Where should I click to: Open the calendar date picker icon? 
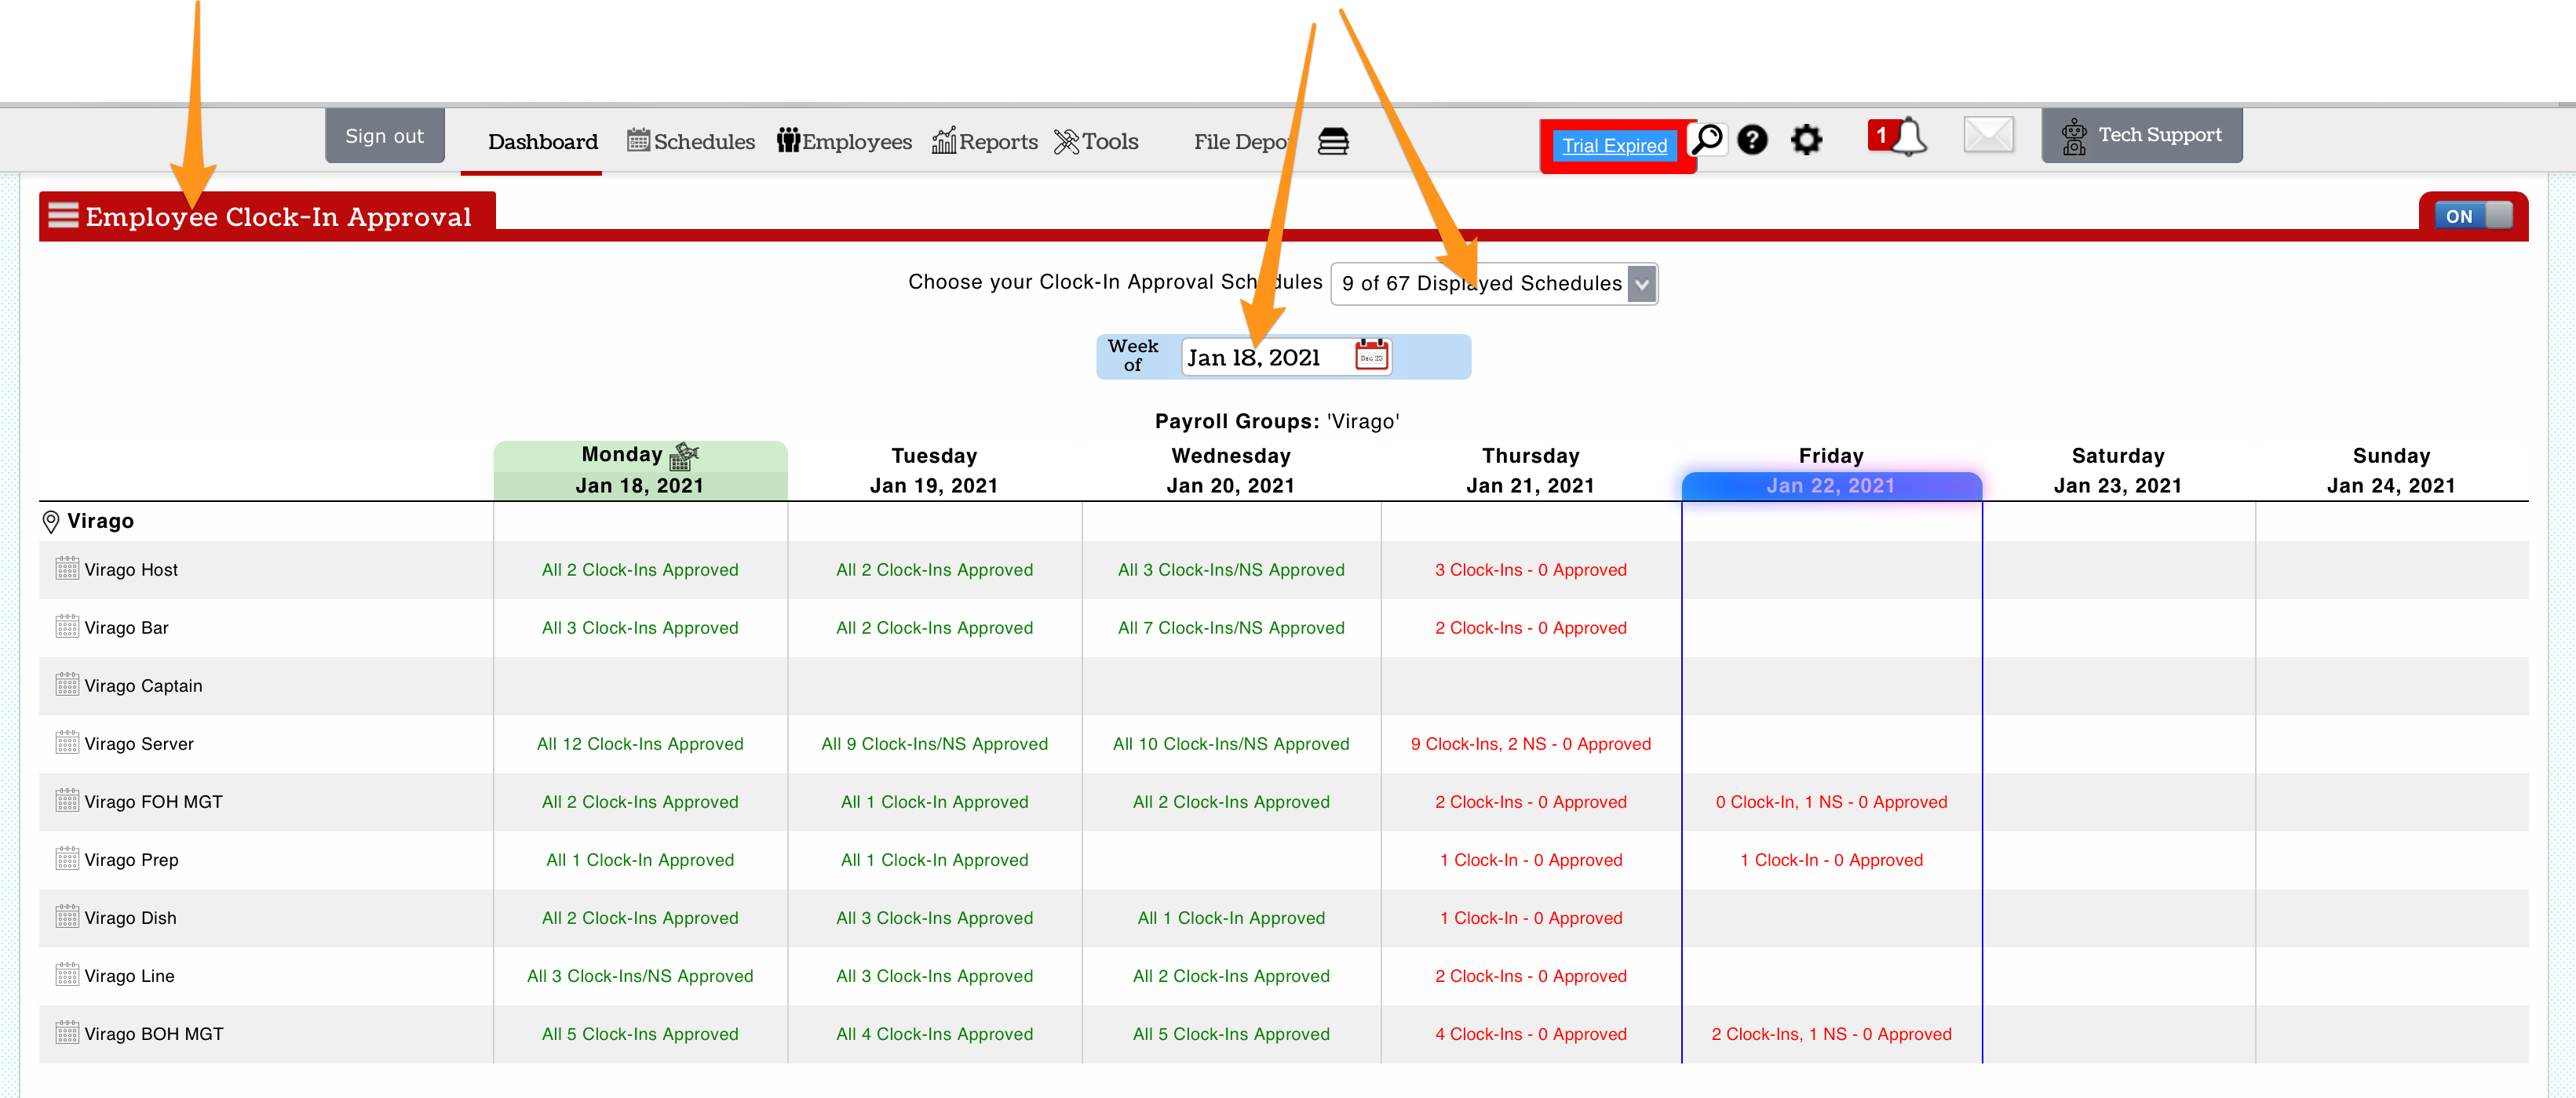1371,357
